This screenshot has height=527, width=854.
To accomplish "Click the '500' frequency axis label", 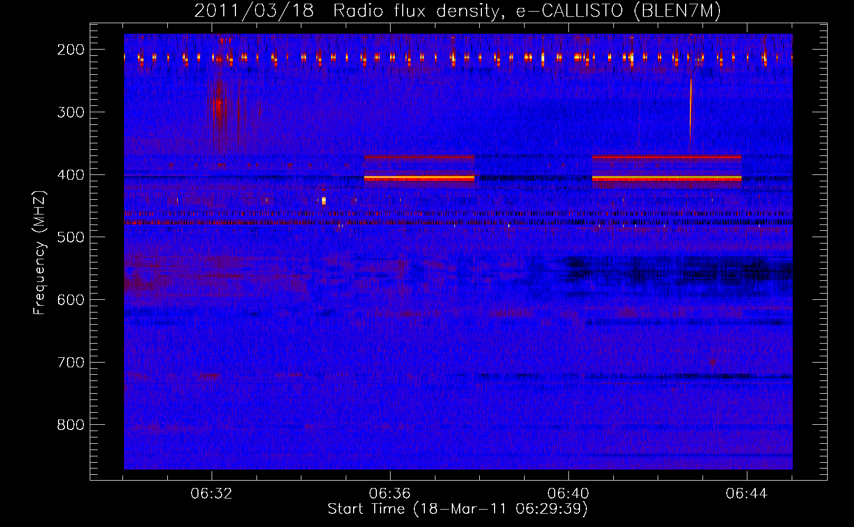I will (x=70, y=237).
